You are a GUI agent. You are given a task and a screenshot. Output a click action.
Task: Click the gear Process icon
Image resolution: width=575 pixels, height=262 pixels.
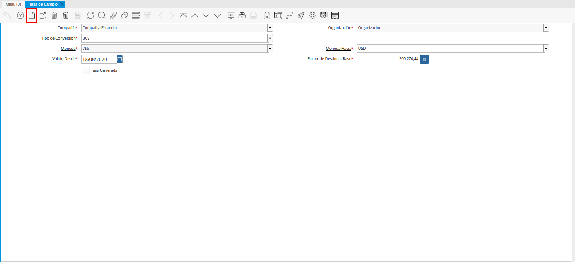313,16
